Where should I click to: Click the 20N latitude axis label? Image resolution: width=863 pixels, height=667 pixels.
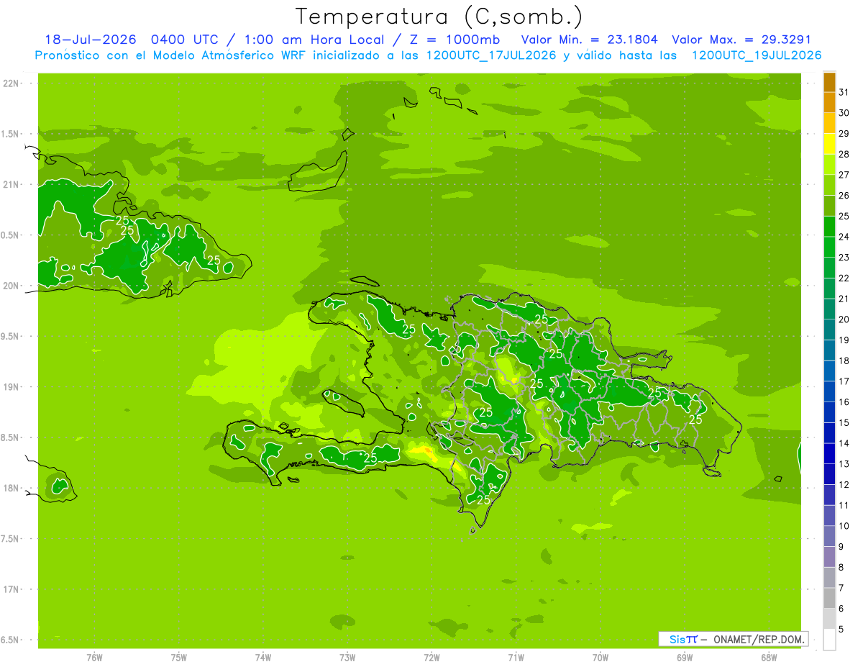(10, 286)
